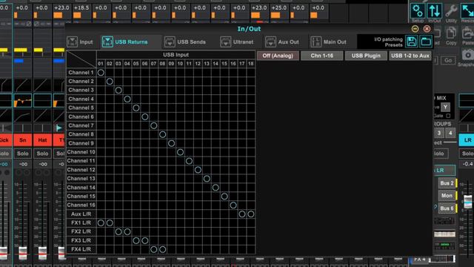This screenshot has height=267, width=474.
Task: Switch to the Aux Out tab
Action: pyautogui.click(x=281, y=42)
